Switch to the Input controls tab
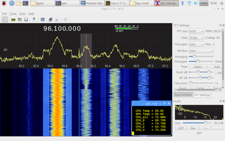Image resolution: width=225 pixels, height=141 pixels. pos(183,95)
